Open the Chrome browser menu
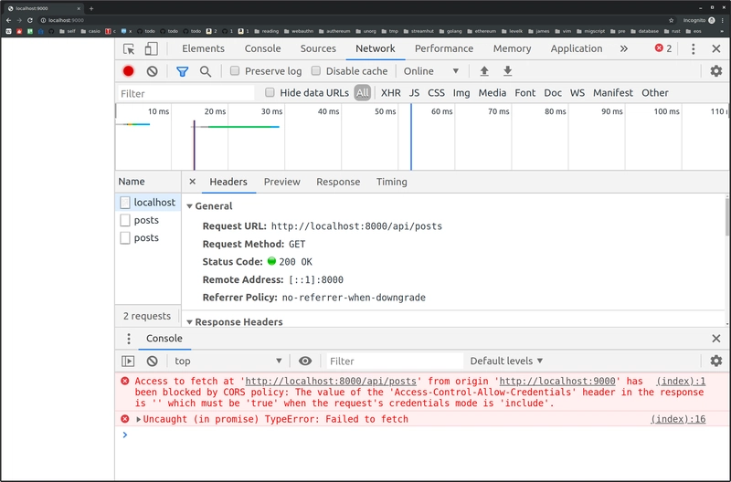This screenshot has width=731, height=482. pos(723,20)
